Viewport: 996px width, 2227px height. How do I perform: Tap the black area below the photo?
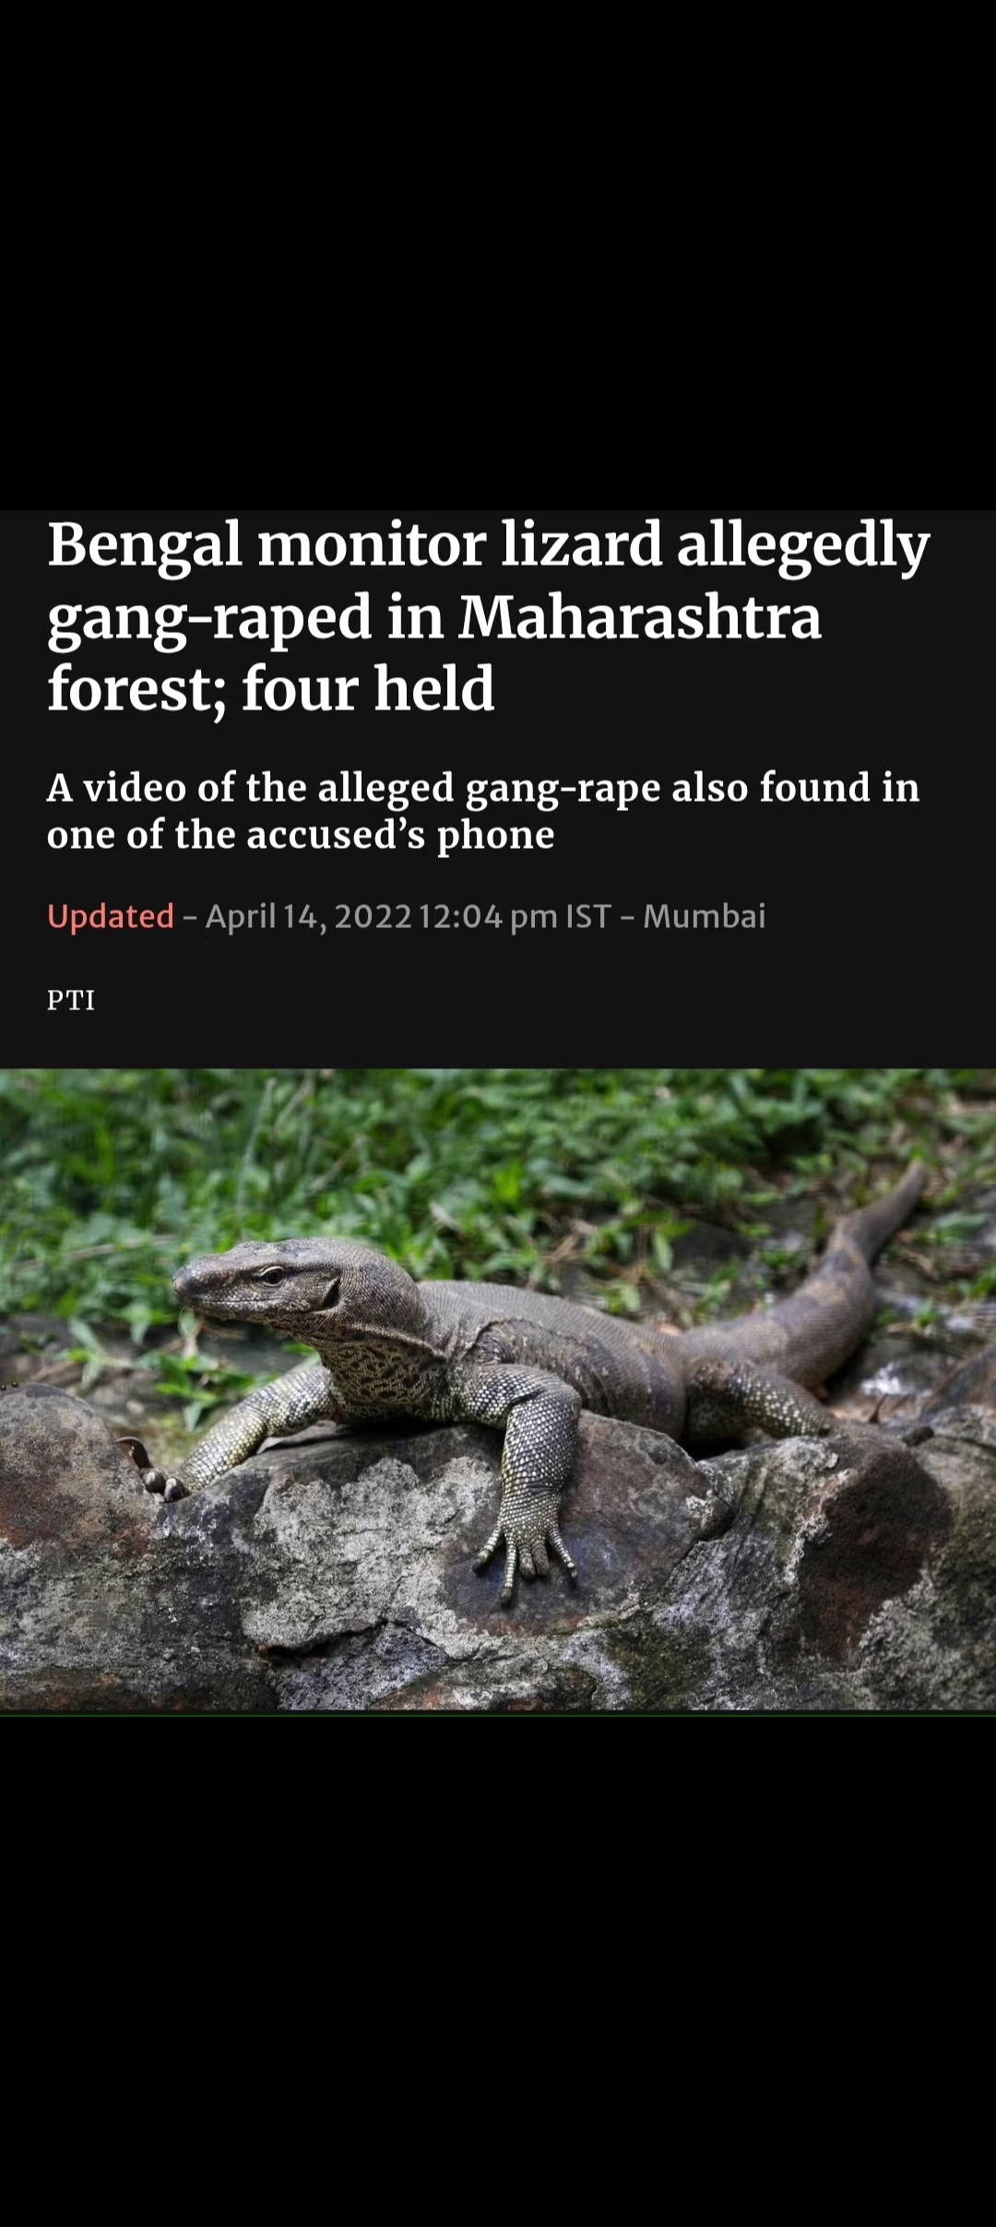[498, 1970]
